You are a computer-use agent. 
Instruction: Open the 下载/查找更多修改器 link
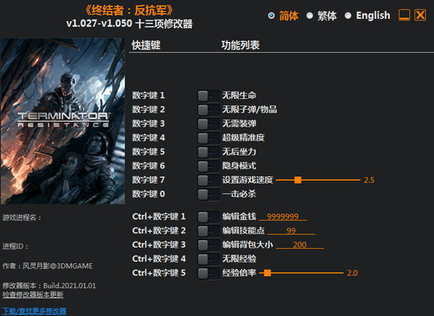34,311
